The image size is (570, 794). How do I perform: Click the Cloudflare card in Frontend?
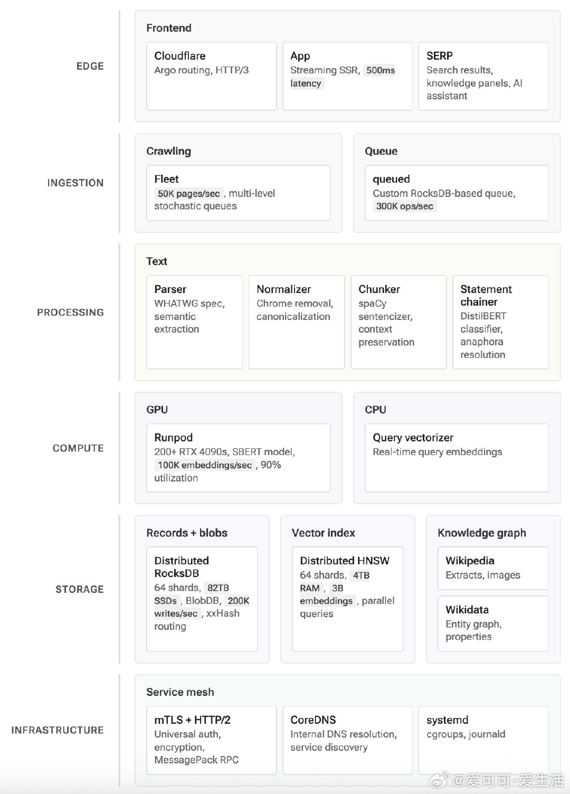coord(212,77)
